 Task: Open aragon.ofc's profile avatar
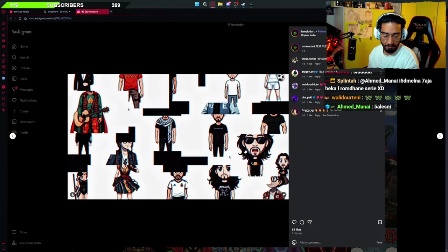point(295,73)
